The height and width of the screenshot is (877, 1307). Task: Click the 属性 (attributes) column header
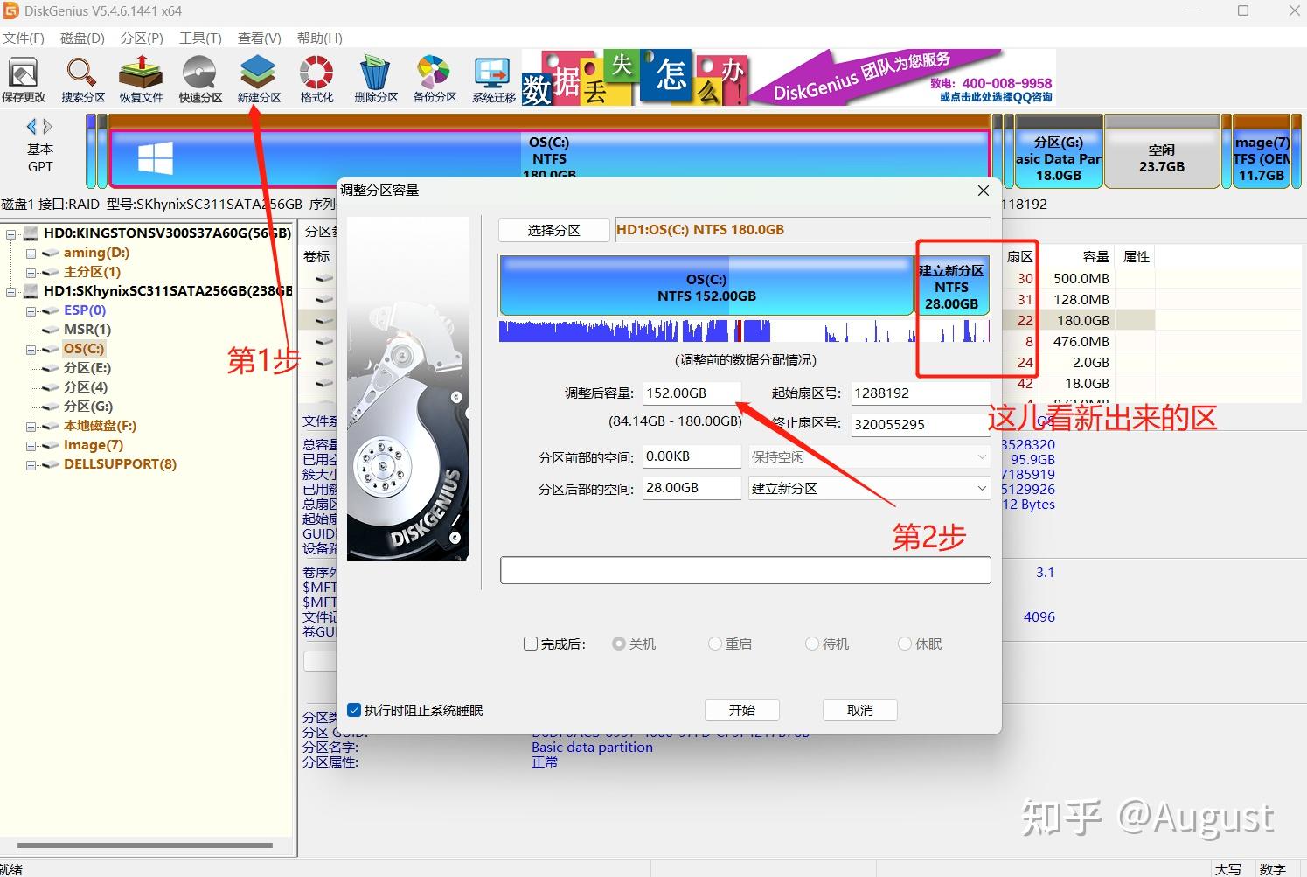(x=1137, y=257)
